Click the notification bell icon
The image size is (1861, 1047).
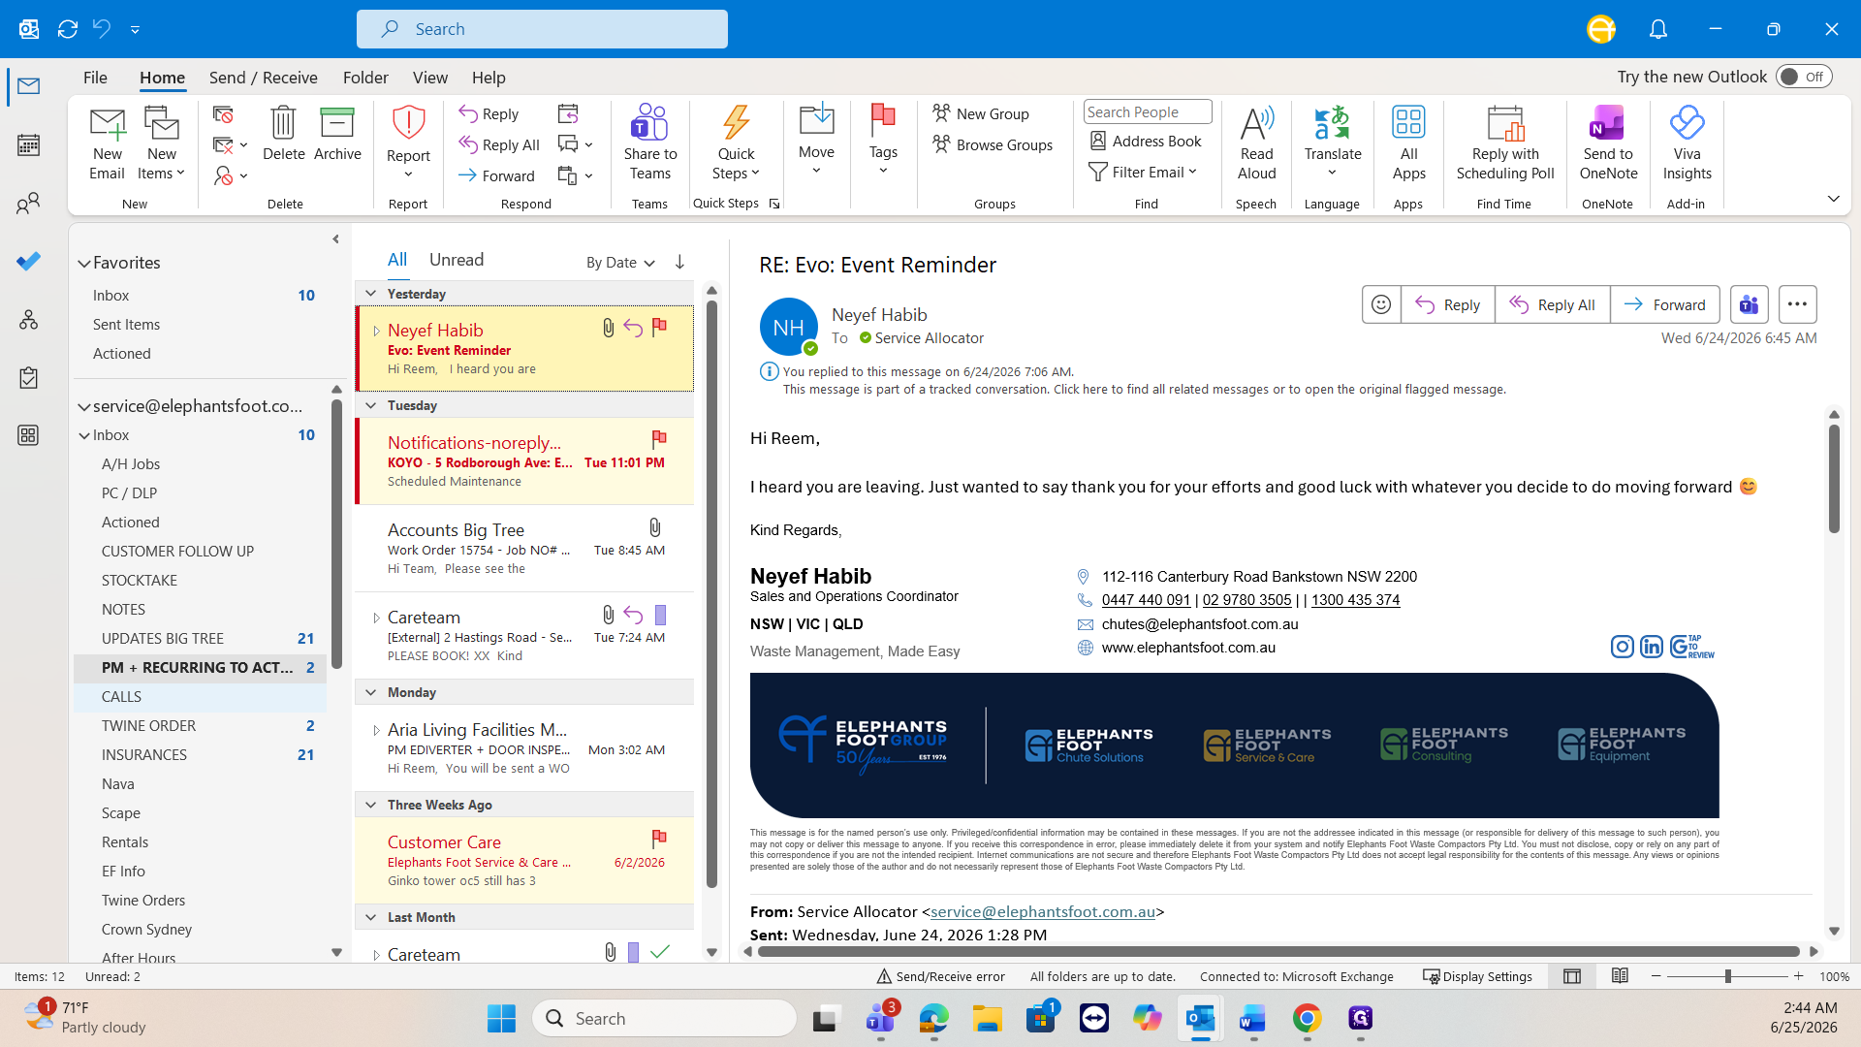tap(1658, 29)
